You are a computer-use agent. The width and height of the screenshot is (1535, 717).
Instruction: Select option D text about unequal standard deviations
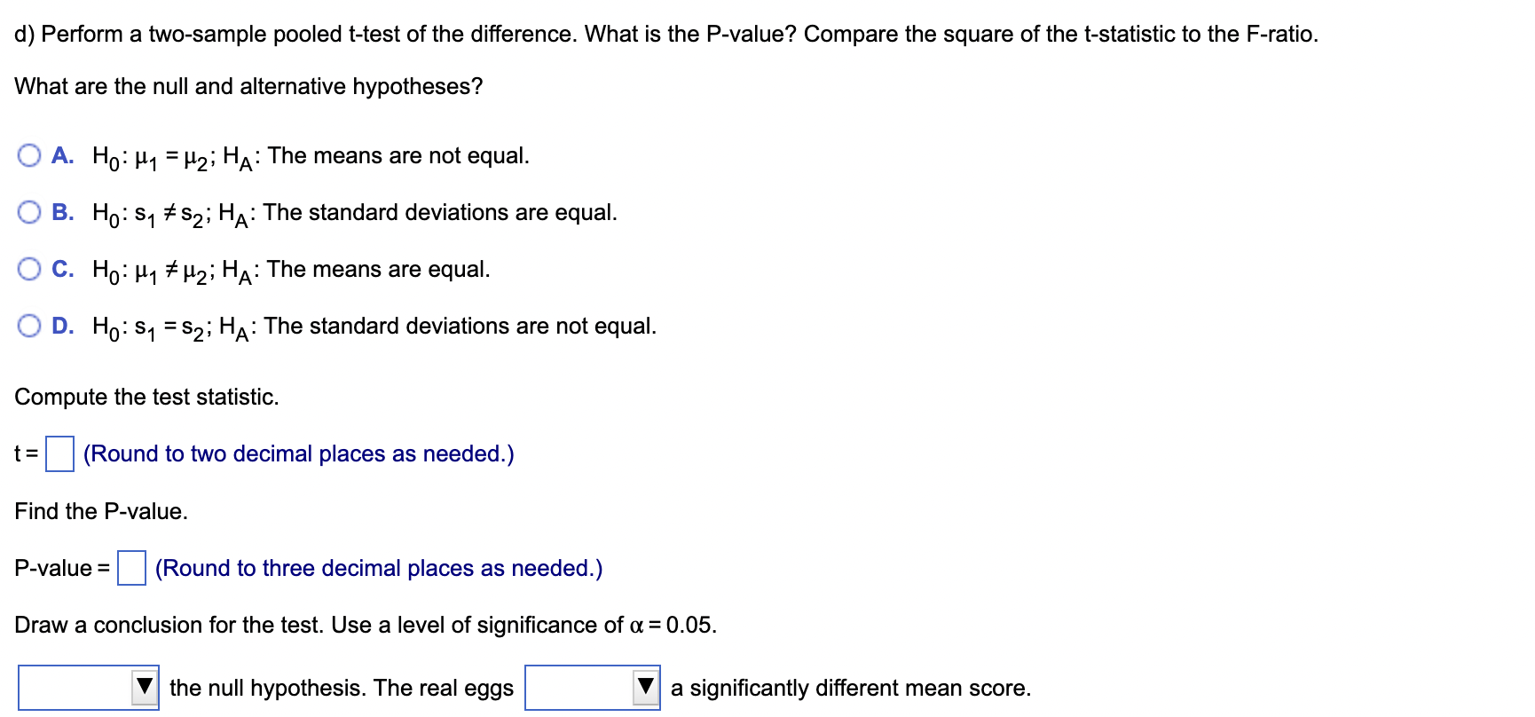(x=373, y=326)
